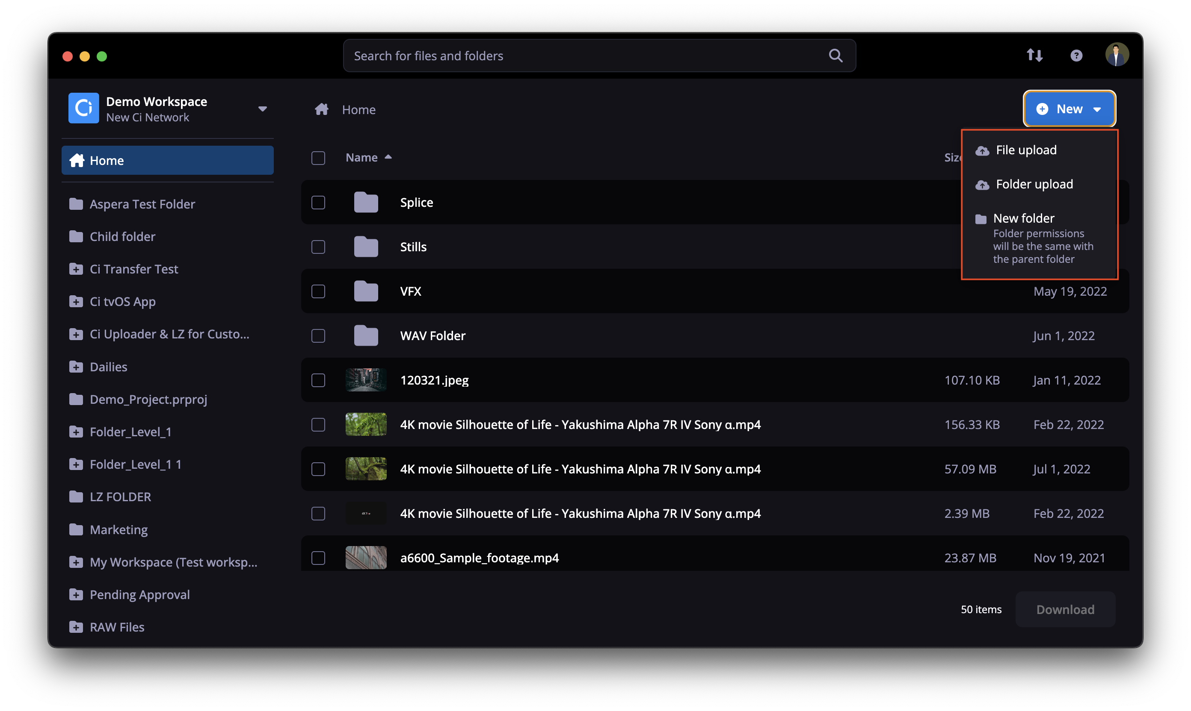This screenshot has width=1191, height=711.
Task: Choose Folder upload from New menu
Action: click(1039, 185)
